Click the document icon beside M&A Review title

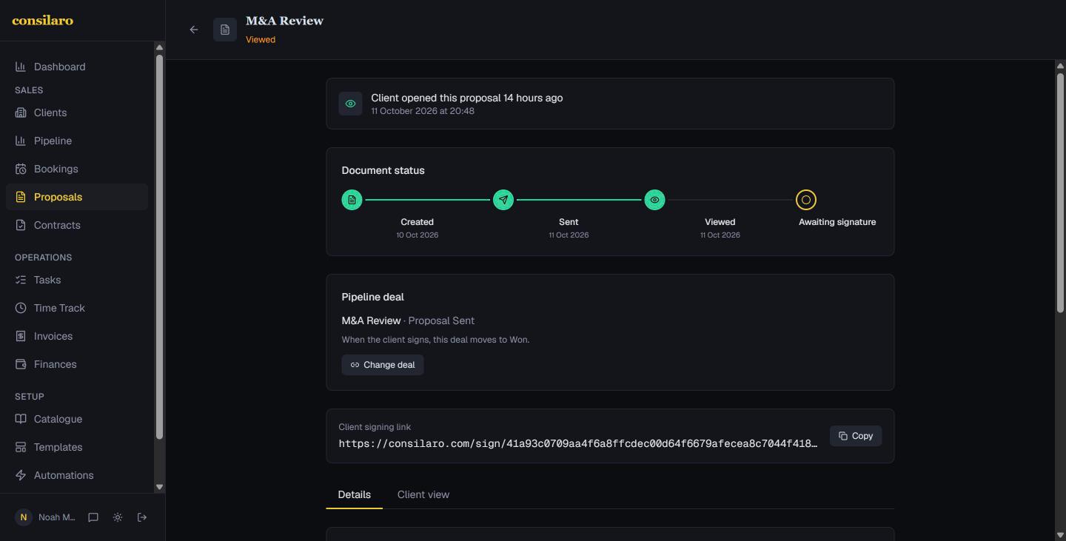coord(225,30)
